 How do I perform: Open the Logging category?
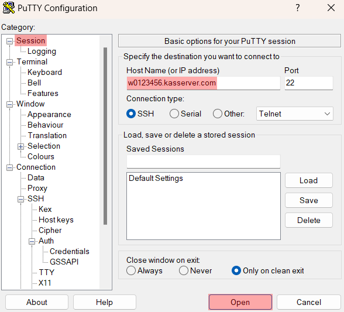42,51
